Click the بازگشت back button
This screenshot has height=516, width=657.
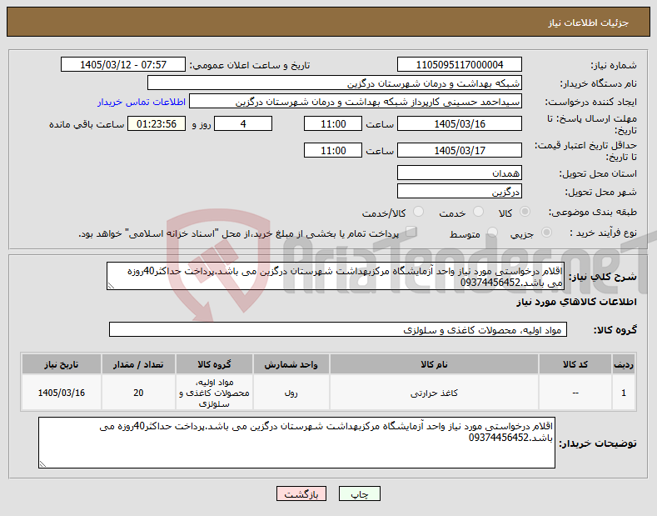[301, 493]
